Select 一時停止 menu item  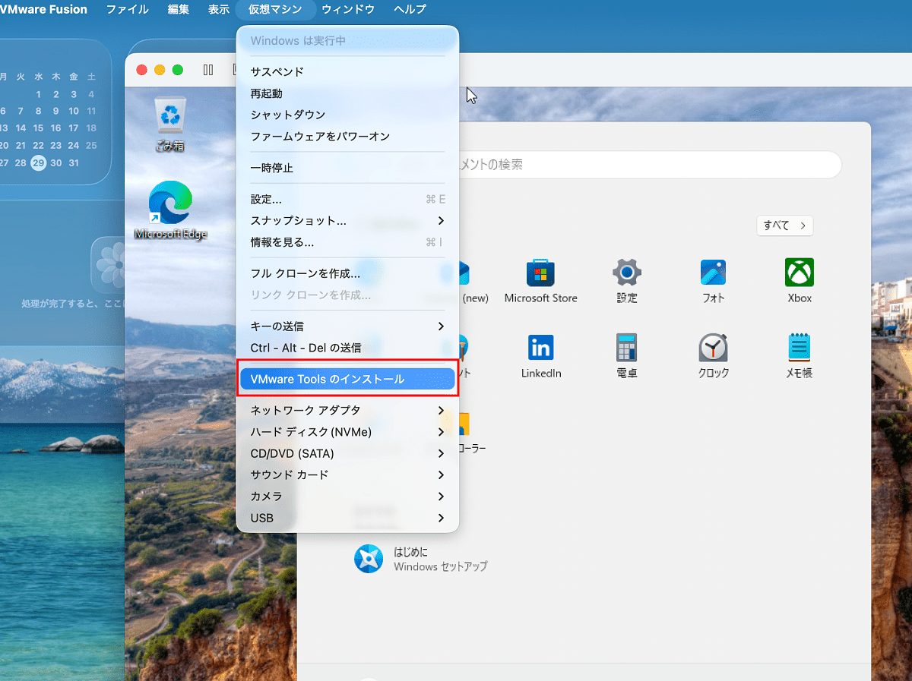click(348, 168)
